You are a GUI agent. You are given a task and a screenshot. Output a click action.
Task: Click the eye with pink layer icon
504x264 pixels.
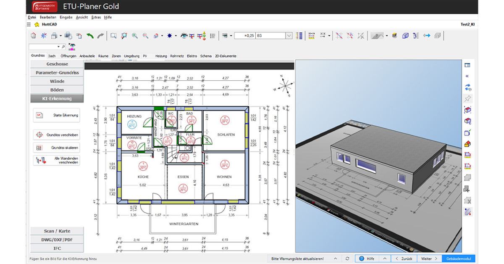[72, 46]
